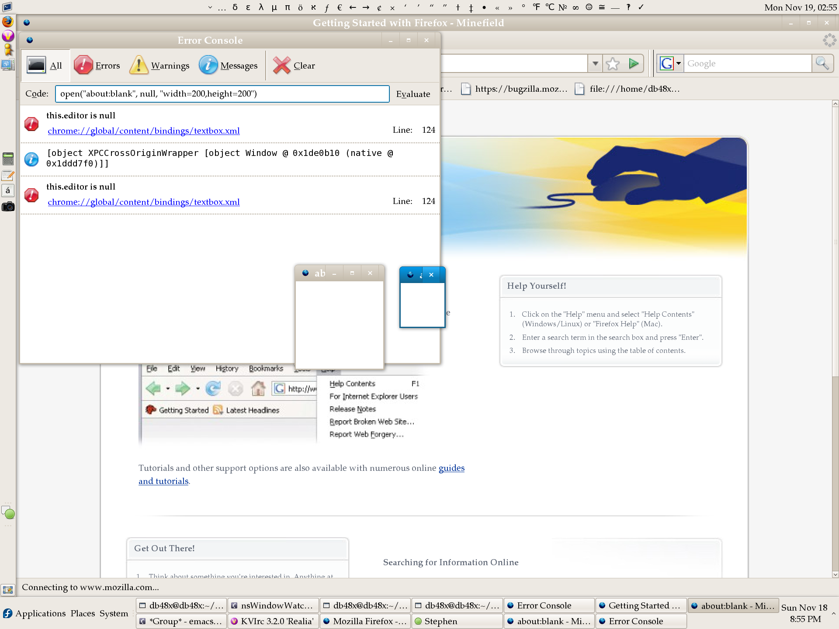Focus the Google search field
This screenshot has width=839, height=629.
pyautogui.click(x=747, y=64)
